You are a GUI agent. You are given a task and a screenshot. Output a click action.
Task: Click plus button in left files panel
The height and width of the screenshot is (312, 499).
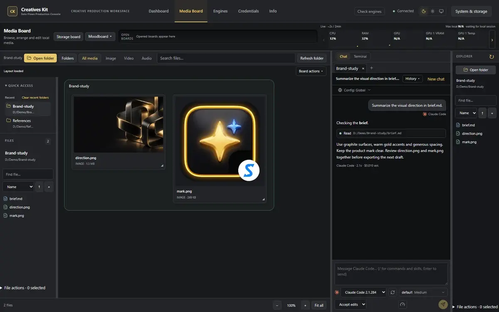[49, 187]
